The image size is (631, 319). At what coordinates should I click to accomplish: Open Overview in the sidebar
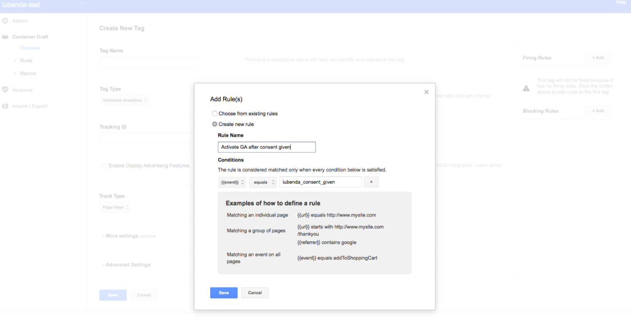(30, 48)
